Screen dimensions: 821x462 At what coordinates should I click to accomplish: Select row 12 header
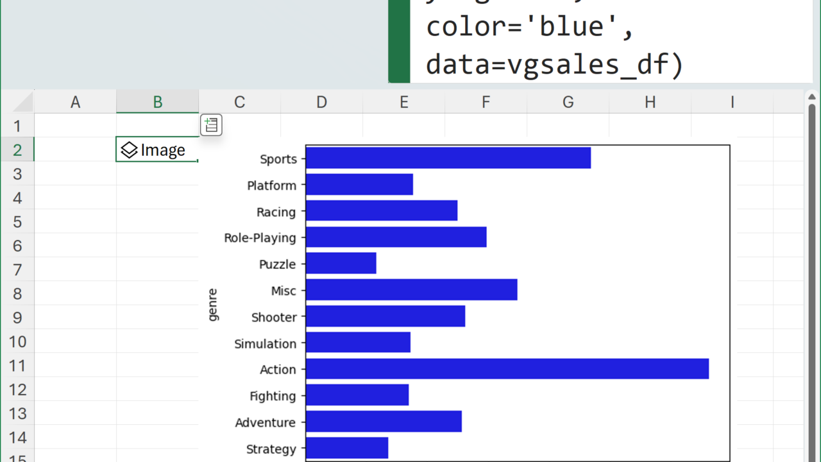point(17,389)
